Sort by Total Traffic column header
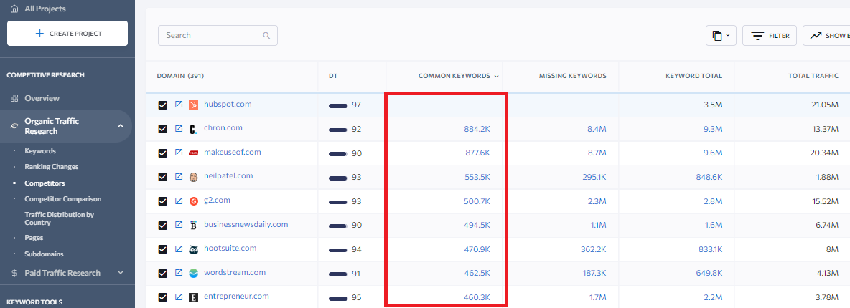Image resolution: width=850 pixels, height=308 pixels. coord(813,76)
